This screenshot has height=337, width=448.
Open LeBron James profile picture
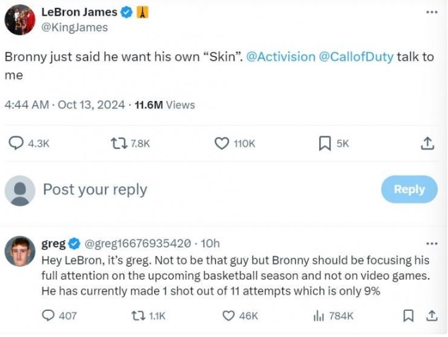coord(20,19)
